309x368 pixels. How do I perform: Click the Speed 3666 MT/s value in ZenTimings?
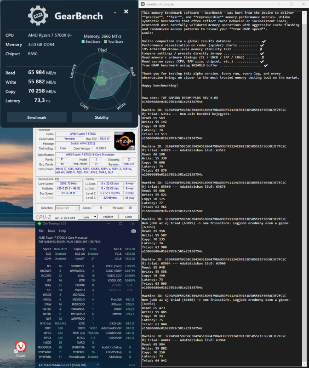[x=60, y=249]
